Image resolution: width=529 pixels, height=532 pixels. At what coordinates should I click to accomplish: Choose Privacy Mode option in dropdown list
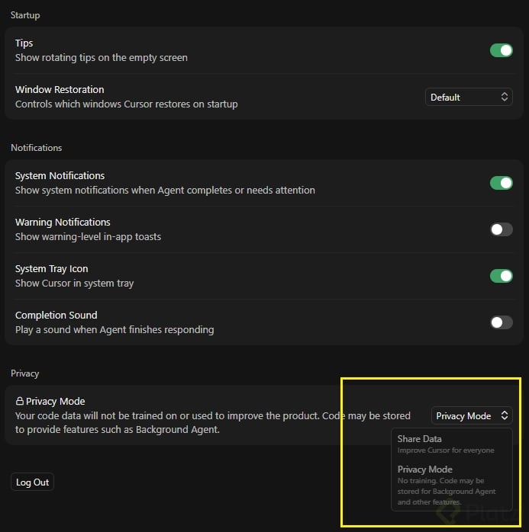pos(452,486)
